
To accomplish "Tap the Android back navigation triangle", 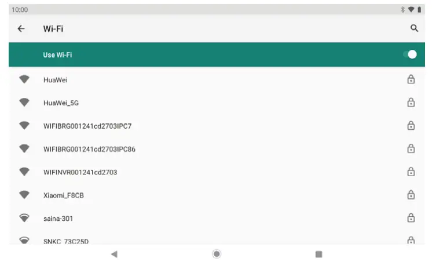I will [114, 254].
